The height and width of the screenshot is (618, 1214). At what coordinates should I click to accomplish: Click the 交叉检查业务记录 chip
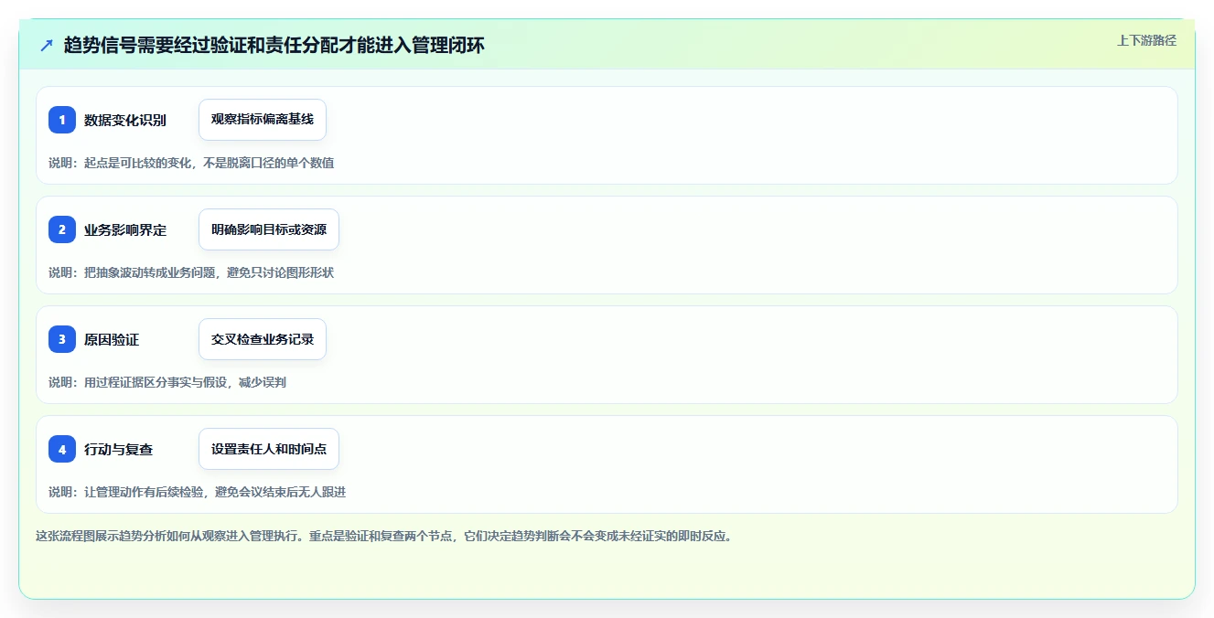point(263,339)
